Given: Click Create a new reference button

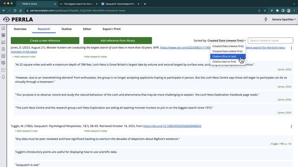Looking at the screenshot, I should (x=45, y=40).
